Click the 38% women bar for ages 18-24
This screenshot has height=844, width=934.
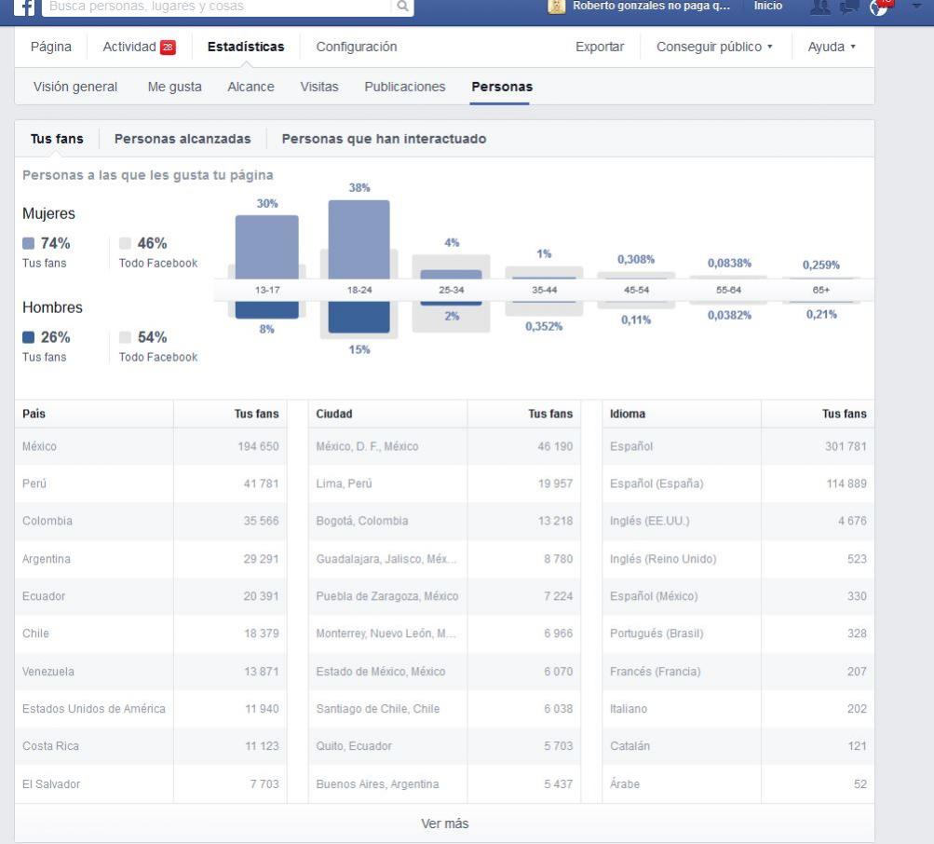coord(359,239)
